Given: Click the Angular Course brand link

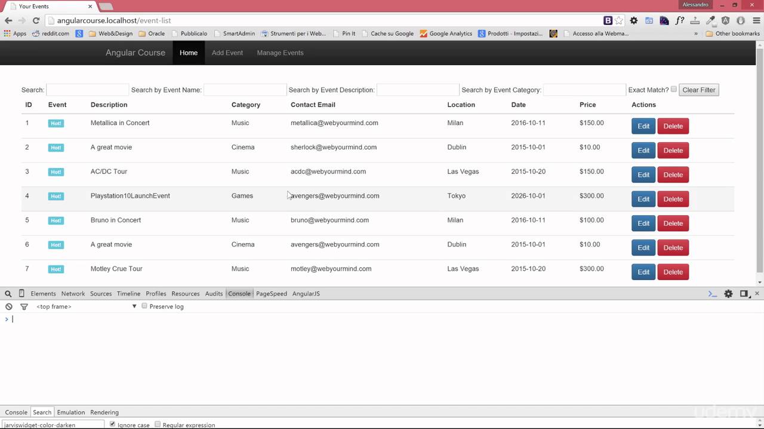Looking at the screenshot, I should coord(135,52).
